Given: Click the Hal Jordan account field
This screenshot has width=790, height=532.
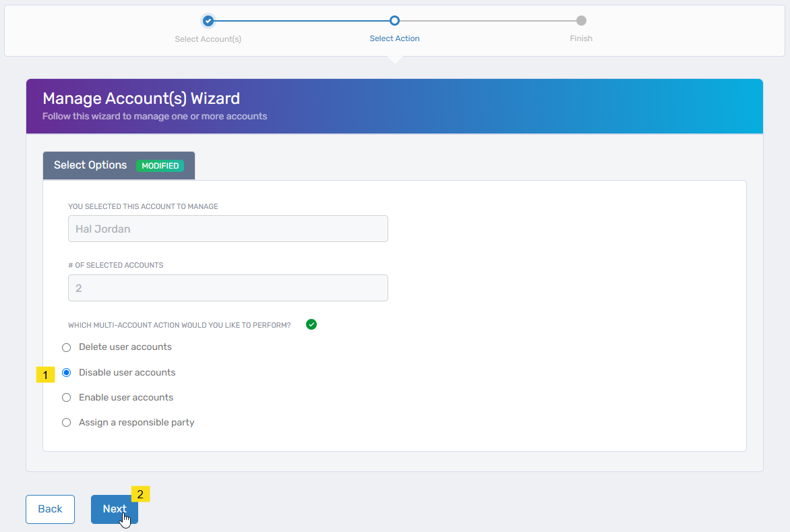Looking at the screenshot, I should 228,229.
